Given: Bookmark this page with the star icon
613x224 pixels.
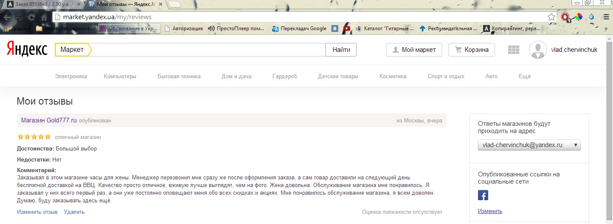Looking at the screenshot, I should pos(551,17).
